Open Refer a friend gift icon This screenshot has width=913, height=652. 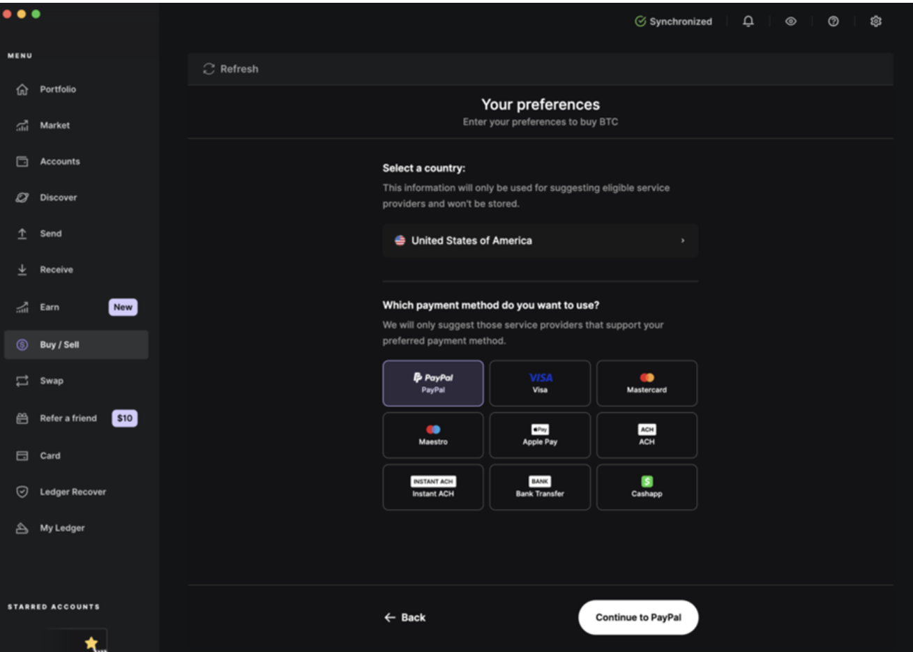[x=22, y=418]
